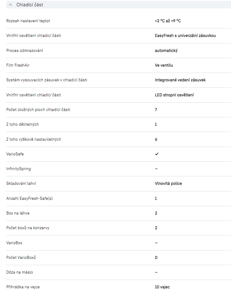Click the VarioSafe checkmark icon
The width and height of the screenshot is (231, 294).
[157, 154]
